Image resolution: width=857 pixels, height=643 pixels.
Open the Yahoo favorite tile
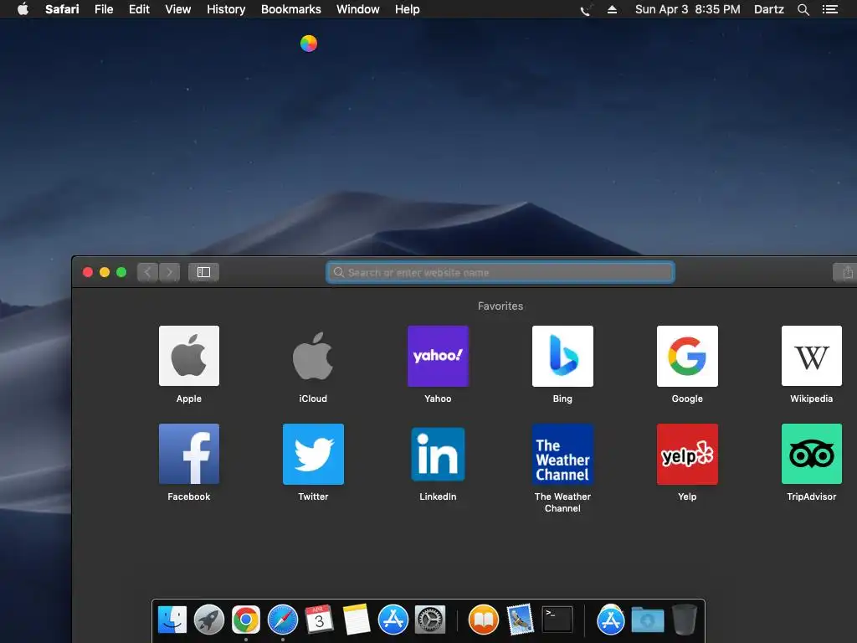438,356
